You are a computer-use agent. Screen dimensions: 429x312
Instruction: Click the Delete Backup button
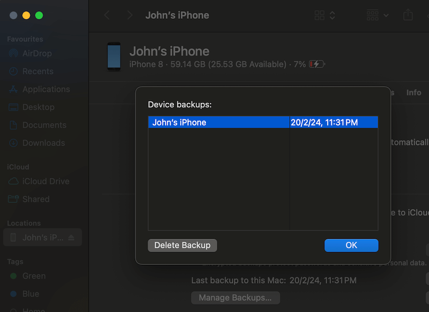182,245
